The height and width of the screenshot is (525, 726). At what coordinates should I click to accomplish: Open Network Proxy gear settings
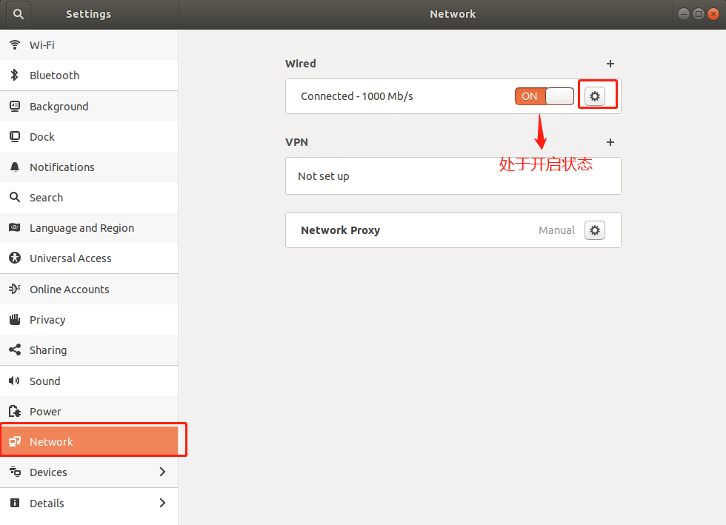(x=595, y=230)
